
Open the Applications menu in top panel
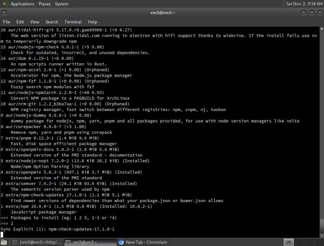point(22,4)
